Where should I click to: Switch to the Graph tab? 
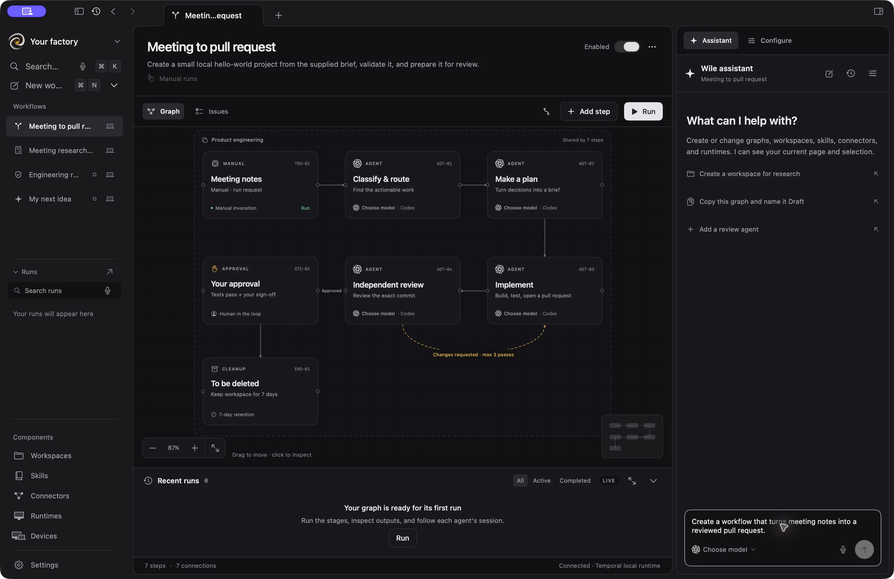tap(163, 111)
